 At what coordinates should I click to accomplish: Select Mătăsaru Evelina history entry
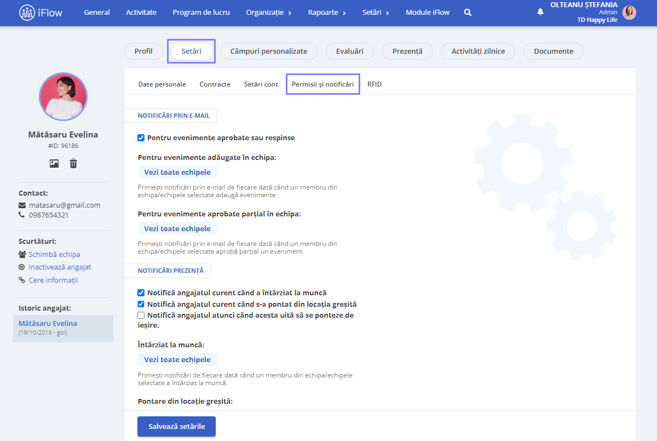click(63, 328)
